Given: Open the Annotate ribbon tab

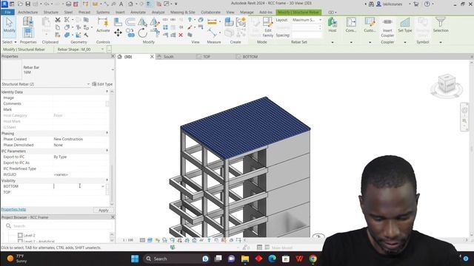Looking at the screenshot, I should point(138,12).
